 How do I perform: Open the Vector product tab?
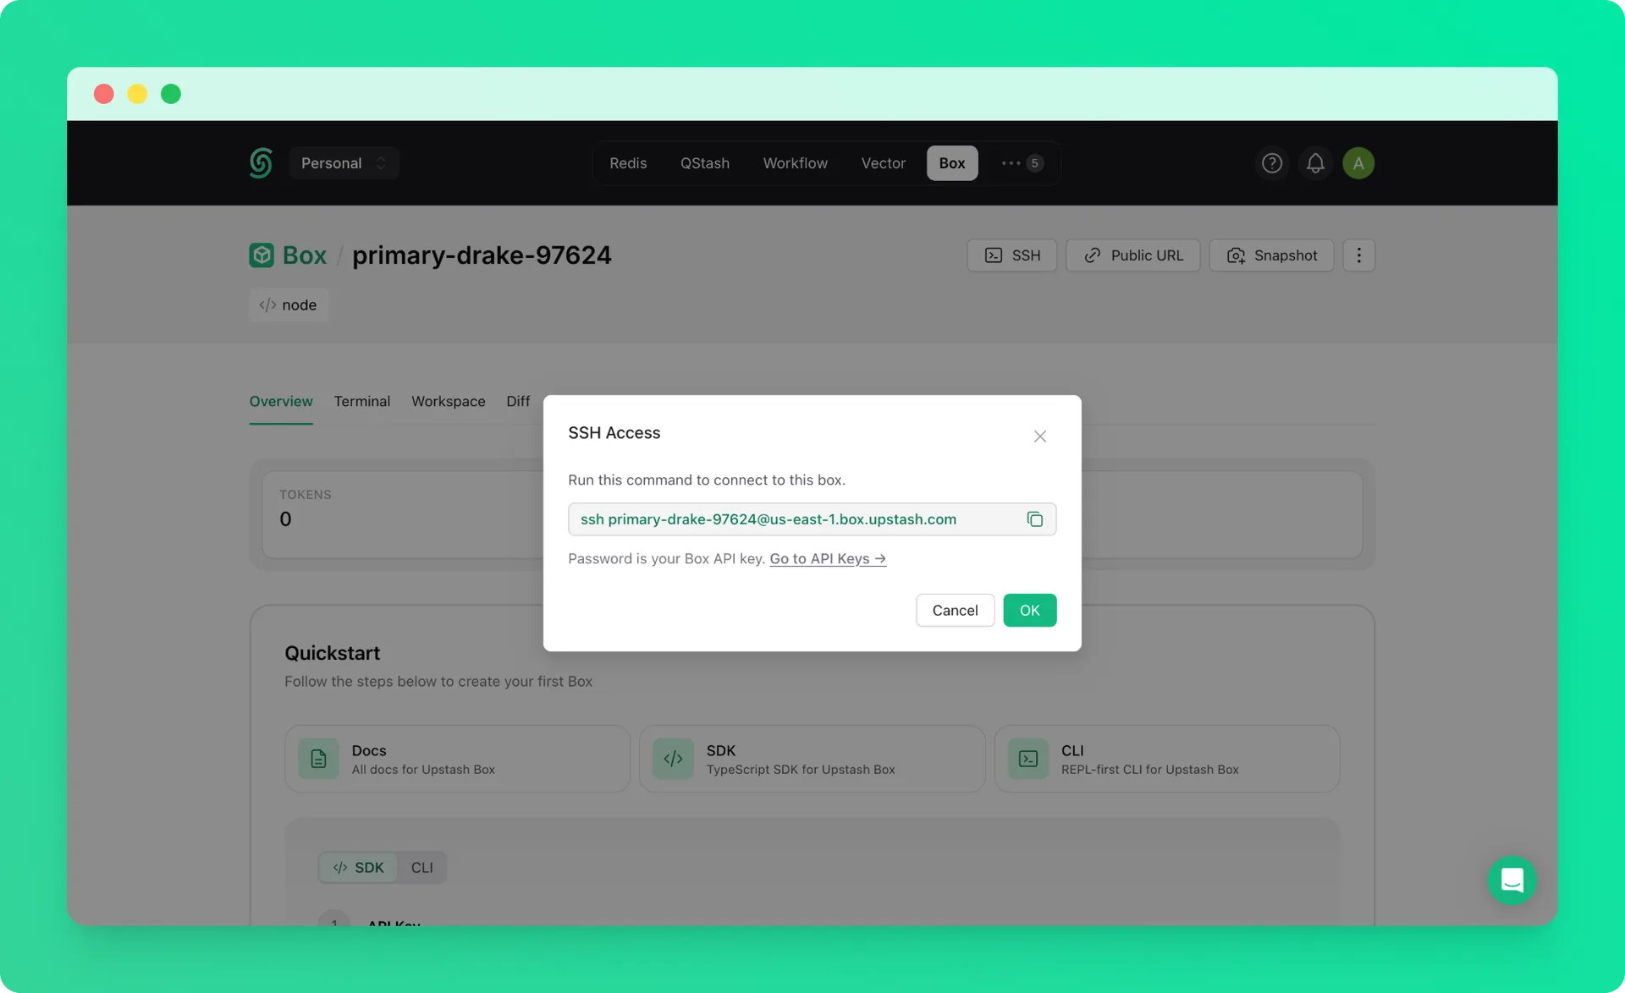coord(883,163)
